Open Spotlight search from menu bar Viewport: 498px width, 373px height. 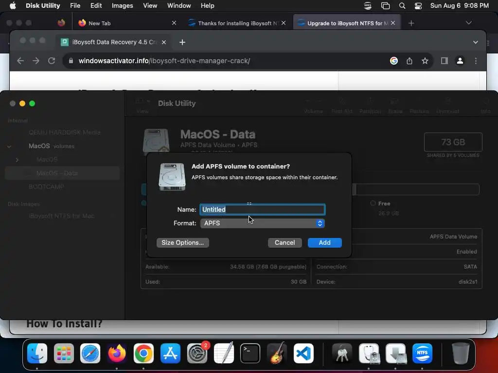tap(402, 6)
